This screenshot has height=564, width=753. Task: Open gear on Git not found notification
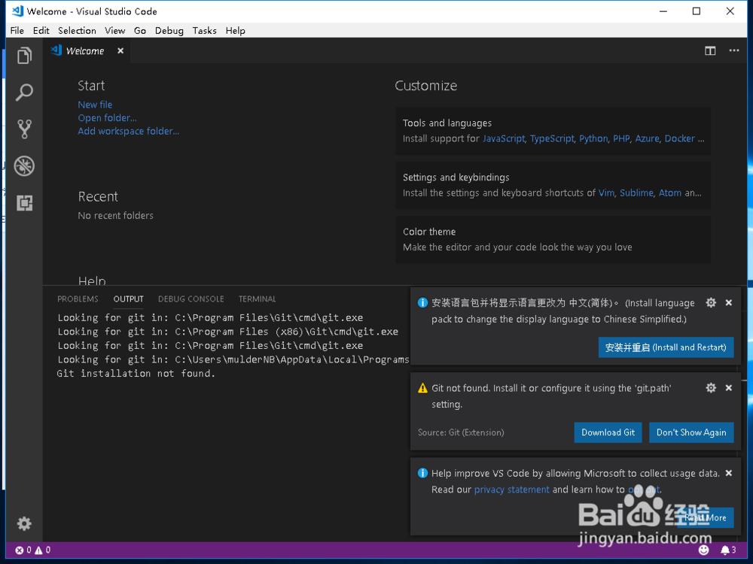711,387
